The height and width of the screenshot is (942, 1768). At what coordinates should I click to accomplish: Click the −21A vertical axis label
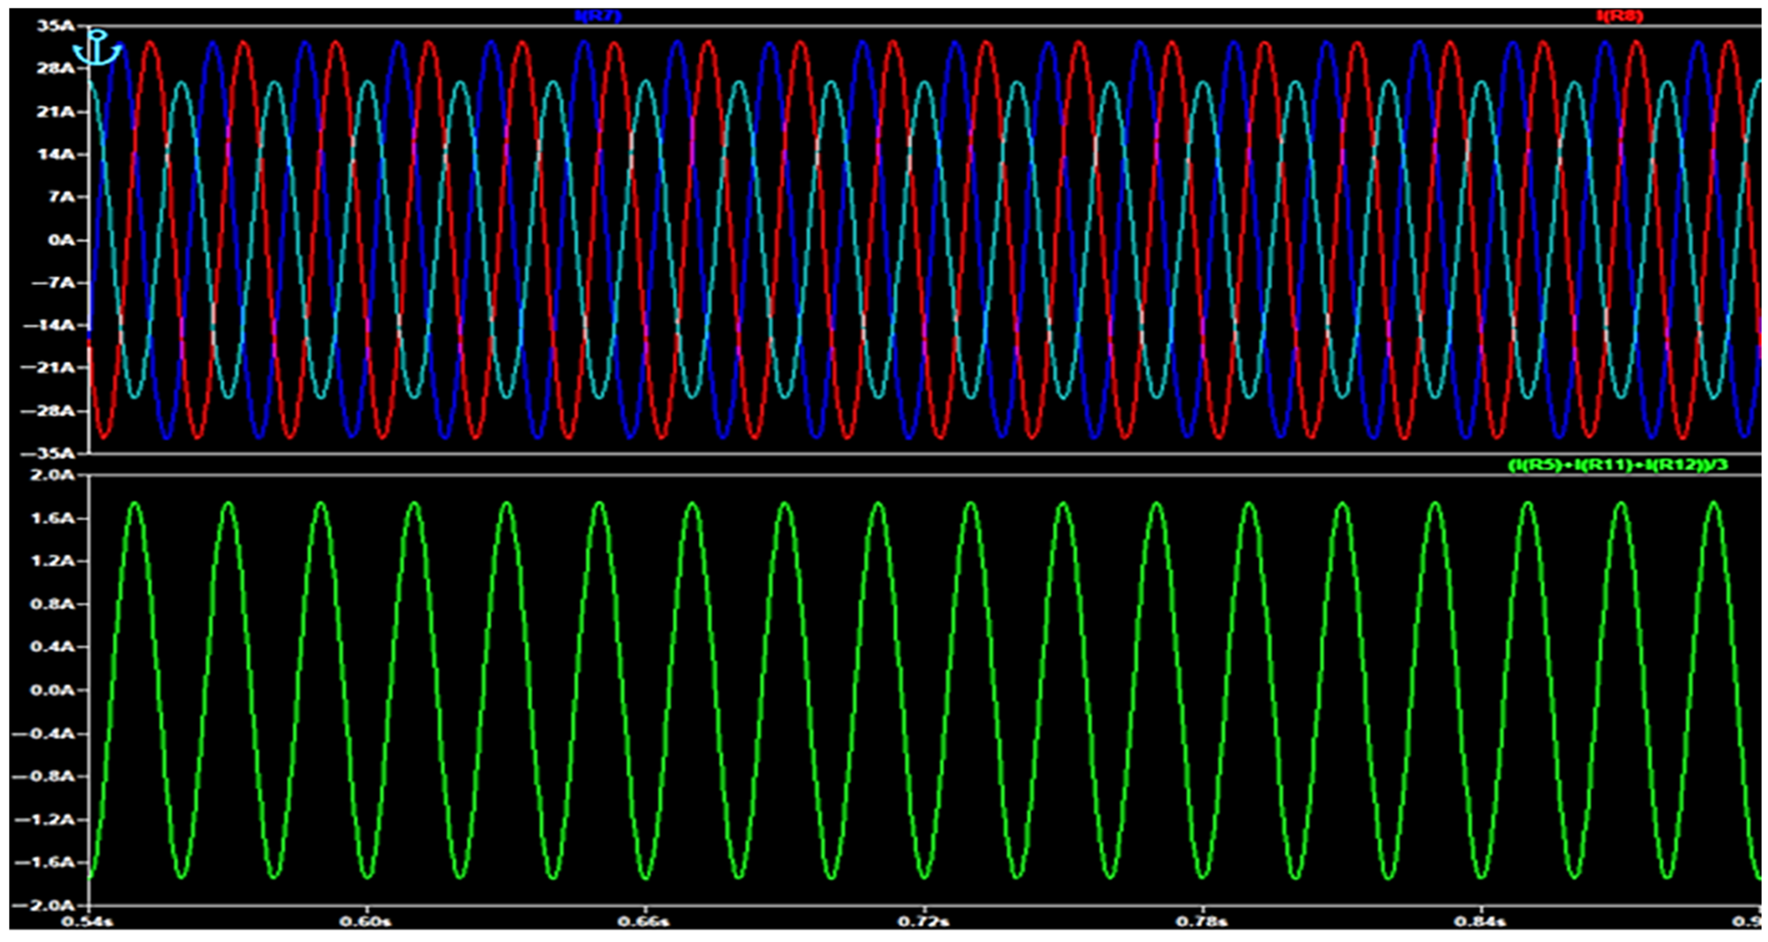[48, 368]
